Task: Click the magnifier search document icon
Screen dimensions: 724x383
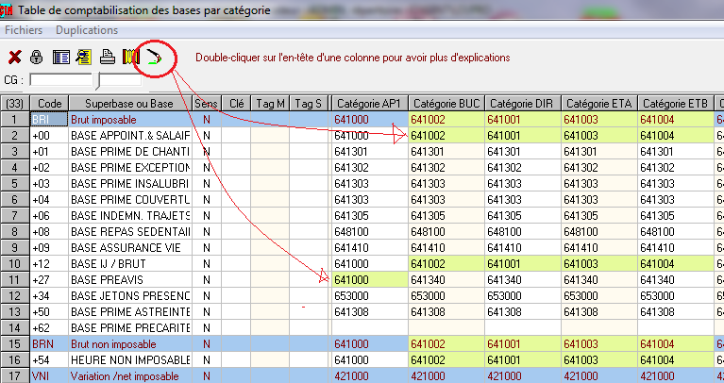Action: pyautogui.click(x=84, y=58)
